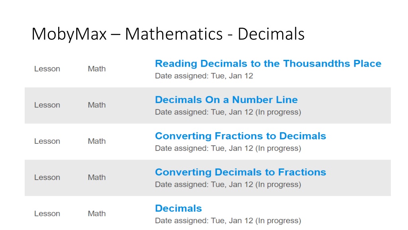Viewport: 408px width, 230px height.
Task: Click Lesson label beside Converting Decimals to Fractions
Action: [47, 178]
